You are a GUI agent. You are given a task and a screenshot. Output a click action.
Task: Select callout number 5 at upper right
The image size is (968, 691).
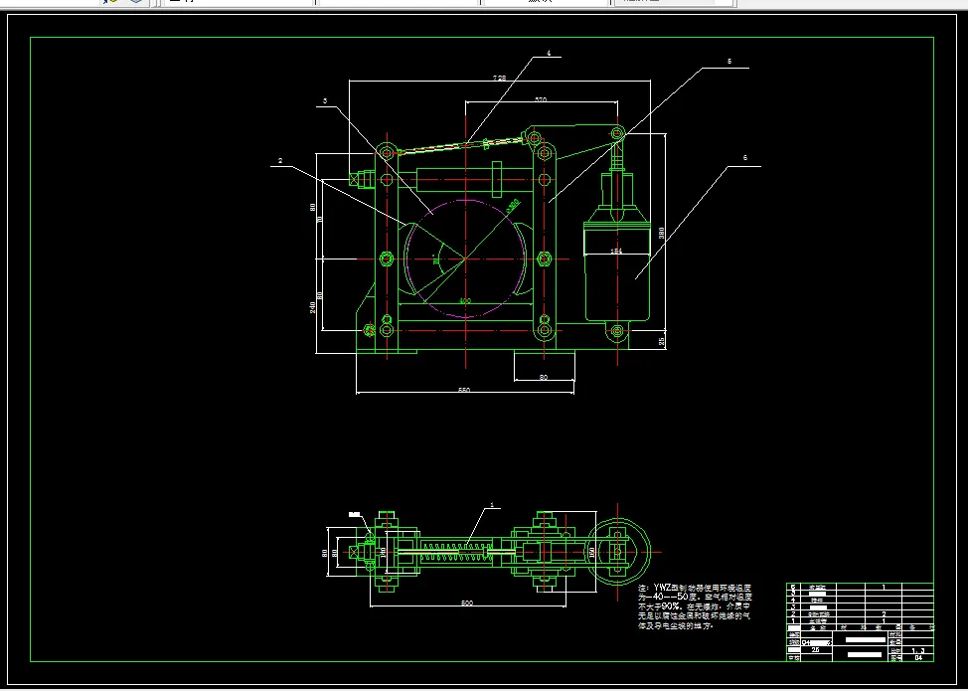729,62
